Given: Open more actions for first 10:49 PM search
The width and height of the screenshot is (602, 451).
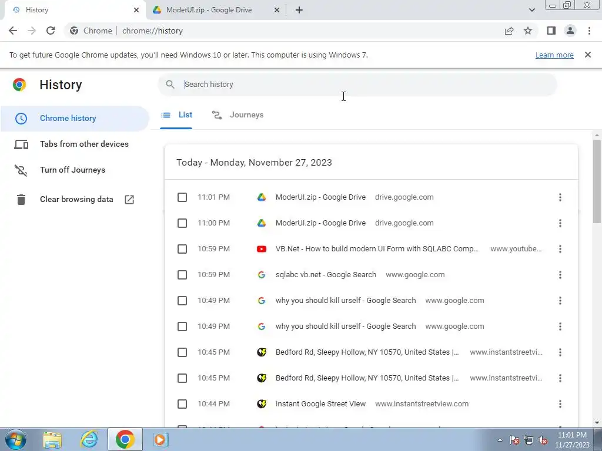Looking at the screenshot, I should tap(560, 301).
